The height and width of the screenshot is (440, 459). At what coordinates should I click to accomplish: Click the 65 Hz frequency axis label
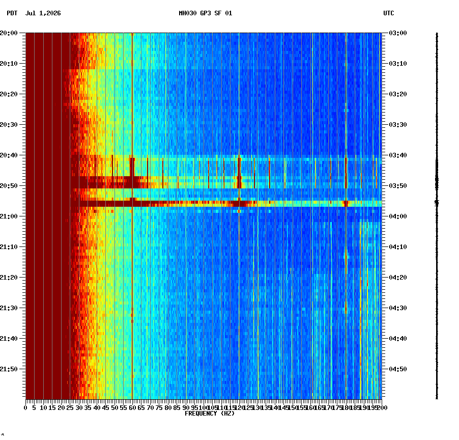pos(141,408)
